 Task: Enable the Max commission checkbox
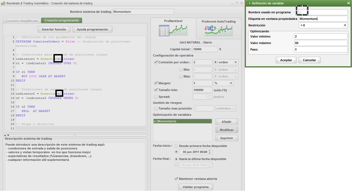[x=181, y=76]
